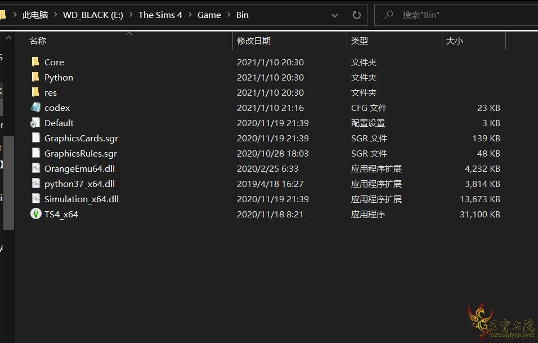Click the 3,814 KB size cell
538x343 pixels.
click(482, 184)
